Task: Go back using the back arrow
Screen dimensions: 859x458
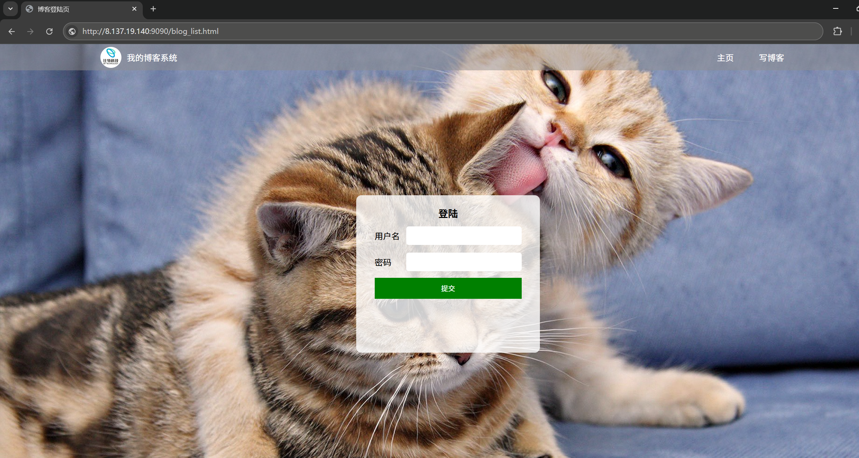Action: (x=12, y=31)
